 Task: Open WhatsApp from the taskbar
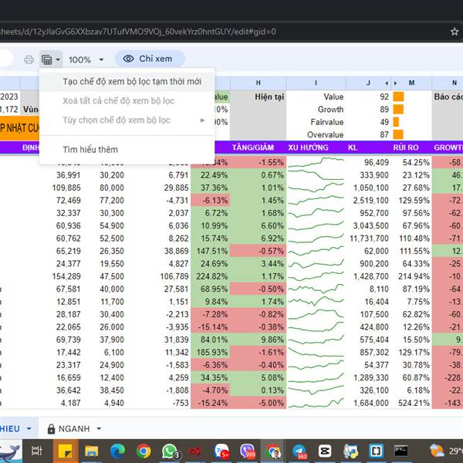click(169, 451)
